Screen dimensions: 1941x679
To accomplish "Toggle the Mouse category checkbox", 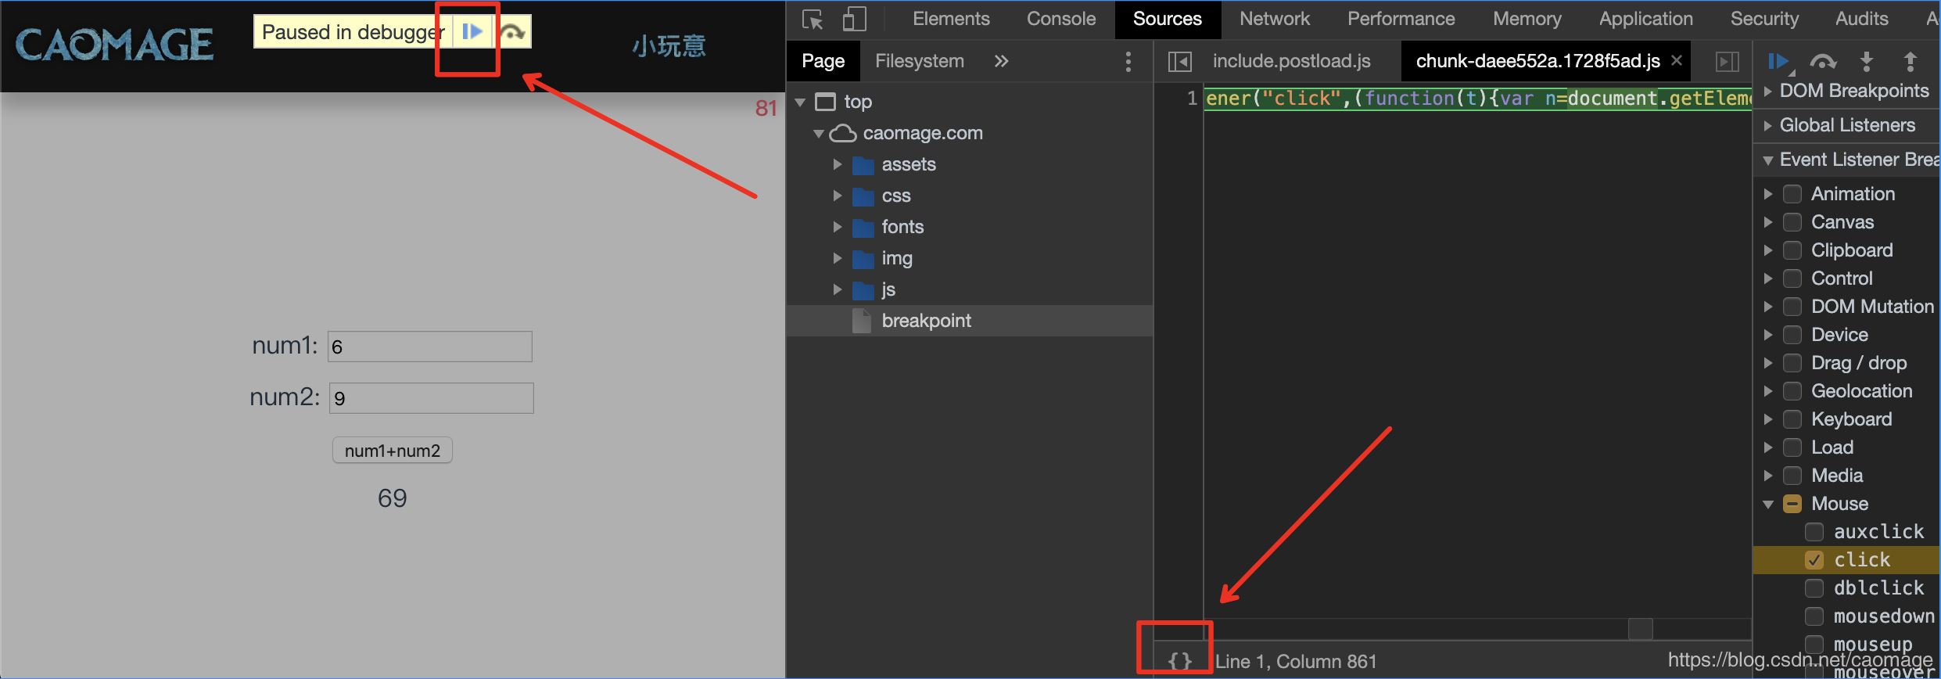I will (1792, 504).
